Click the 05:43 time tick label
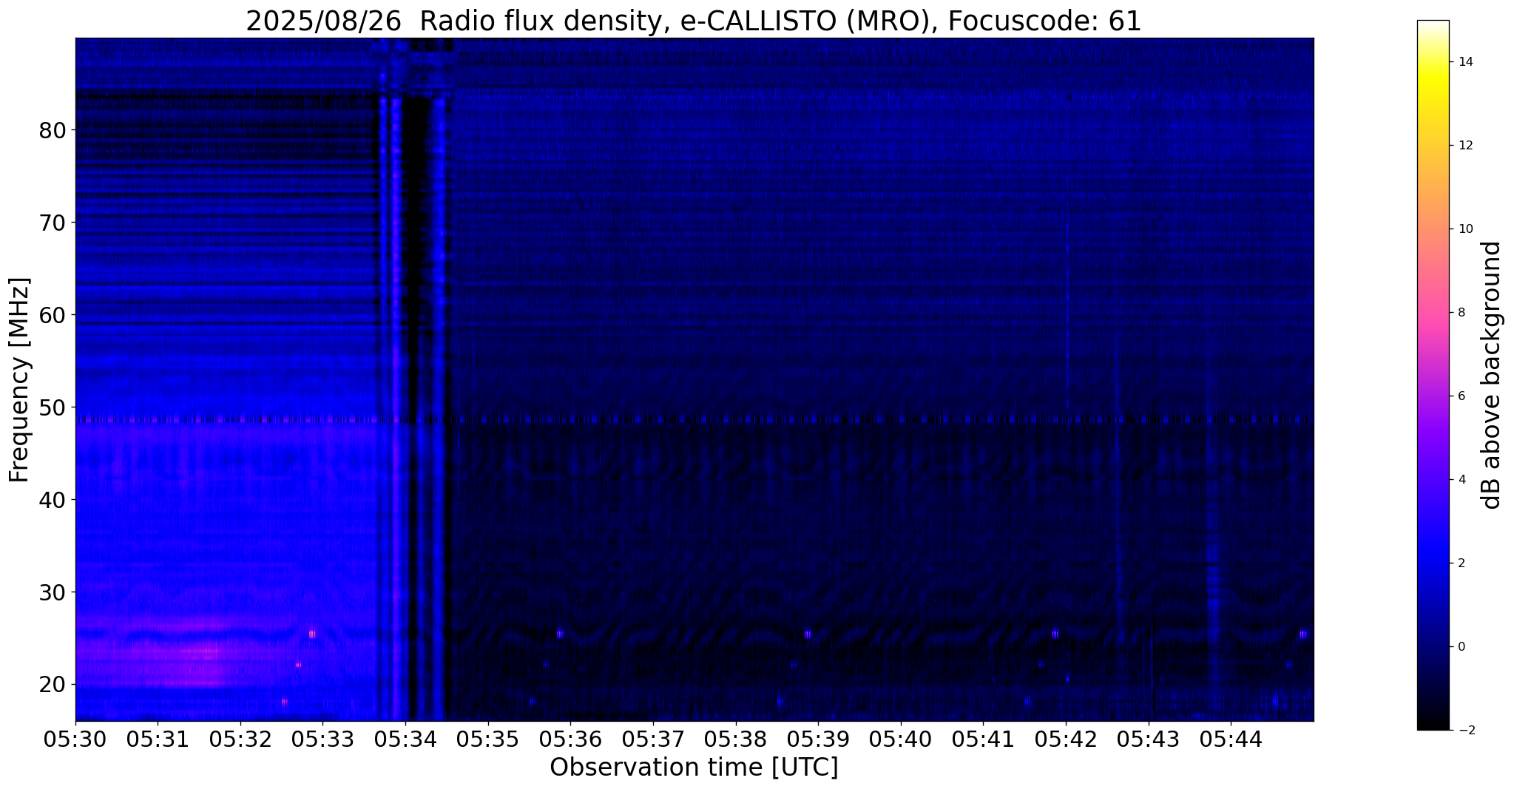The height and width of the screenshot is (789, 1514). [x=1149, y=738]
